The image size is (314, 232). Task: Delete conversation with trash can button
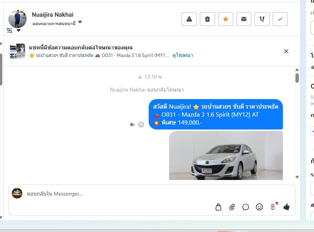click(207, 19)
